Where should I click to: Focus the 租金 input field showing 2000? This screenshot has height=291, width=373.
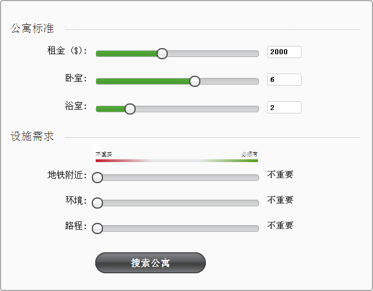(x=284, y=52)
